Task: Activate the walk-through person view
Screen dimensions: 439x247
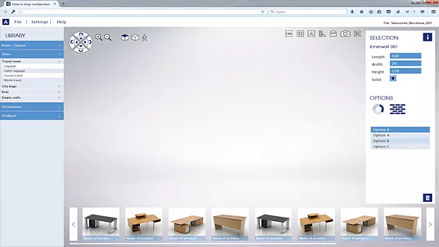Action: pos(144,37)
